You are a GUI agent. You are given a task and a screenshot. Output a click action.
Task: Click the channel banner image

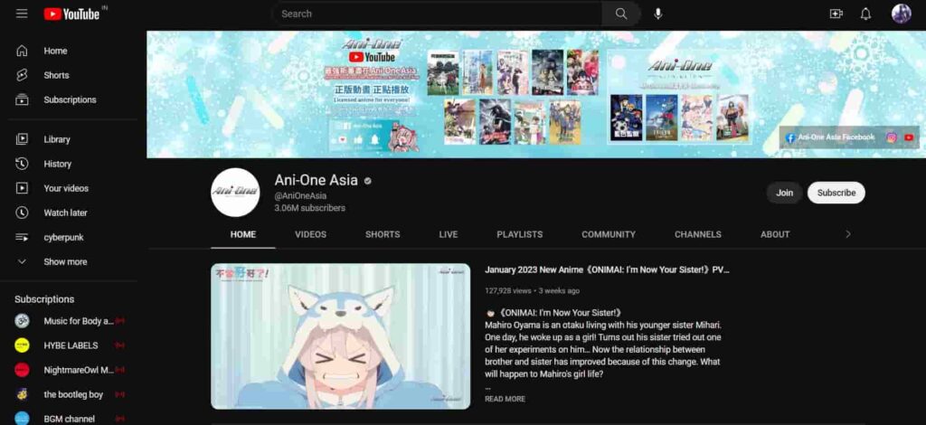coord(536,94)
